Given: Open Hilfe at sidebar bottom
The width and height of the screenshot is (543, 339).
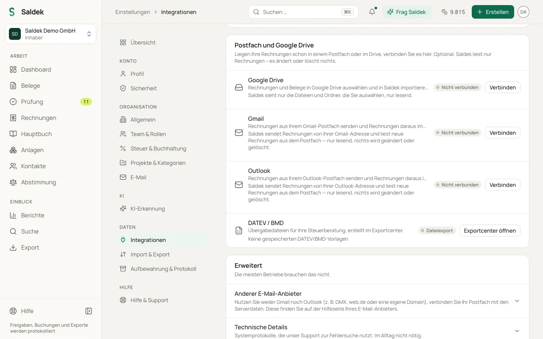Looking at the screenshot, I should 22,311.
